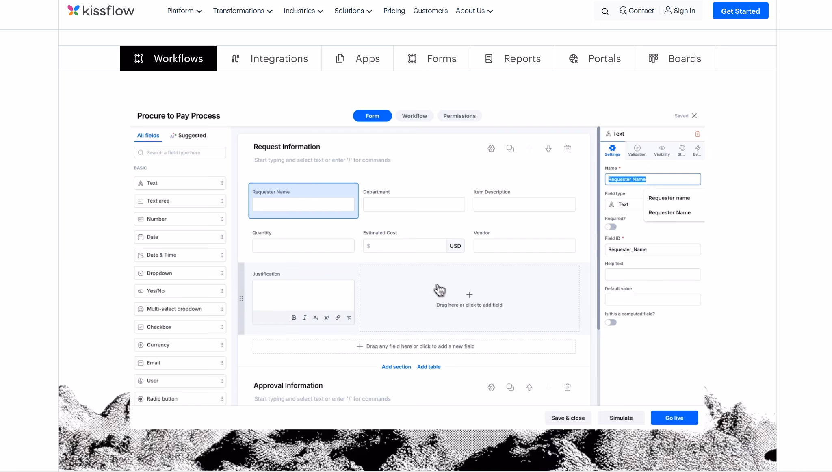Open the Validation settings tab
Image resolution: width=832 pixels, height=472 pixels.
coord(637,150)
